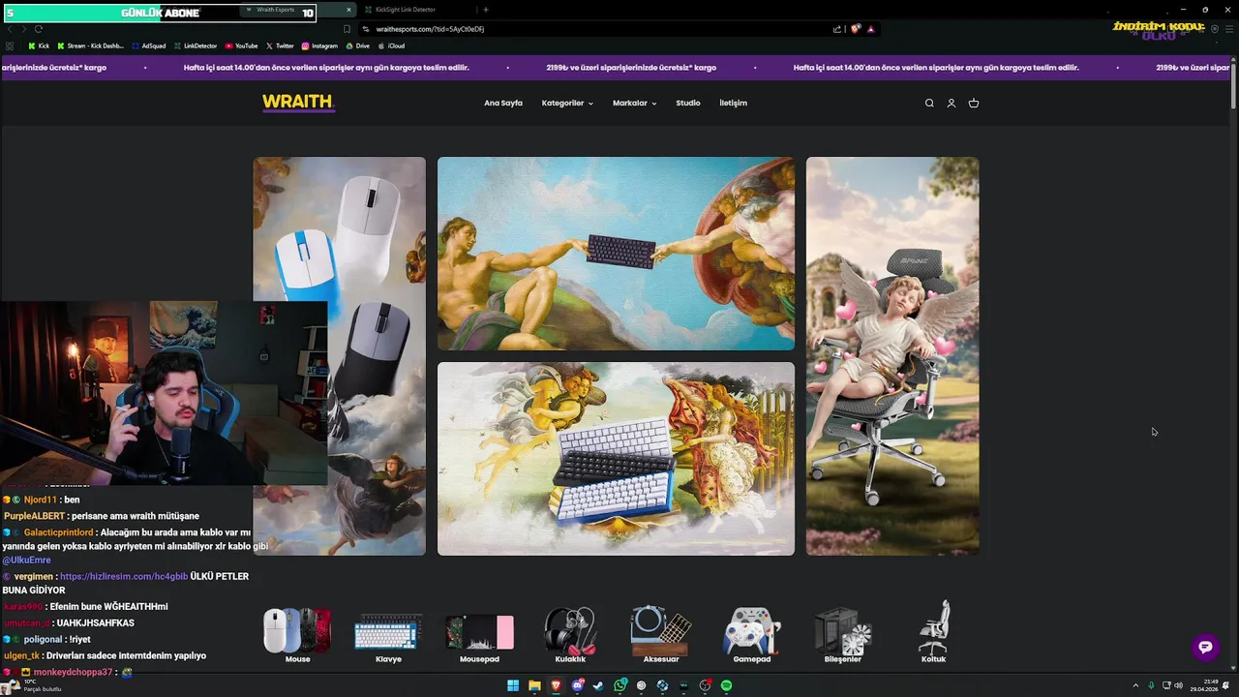Open the AdSquad bookmark
1239x697 pixels.
148,45
